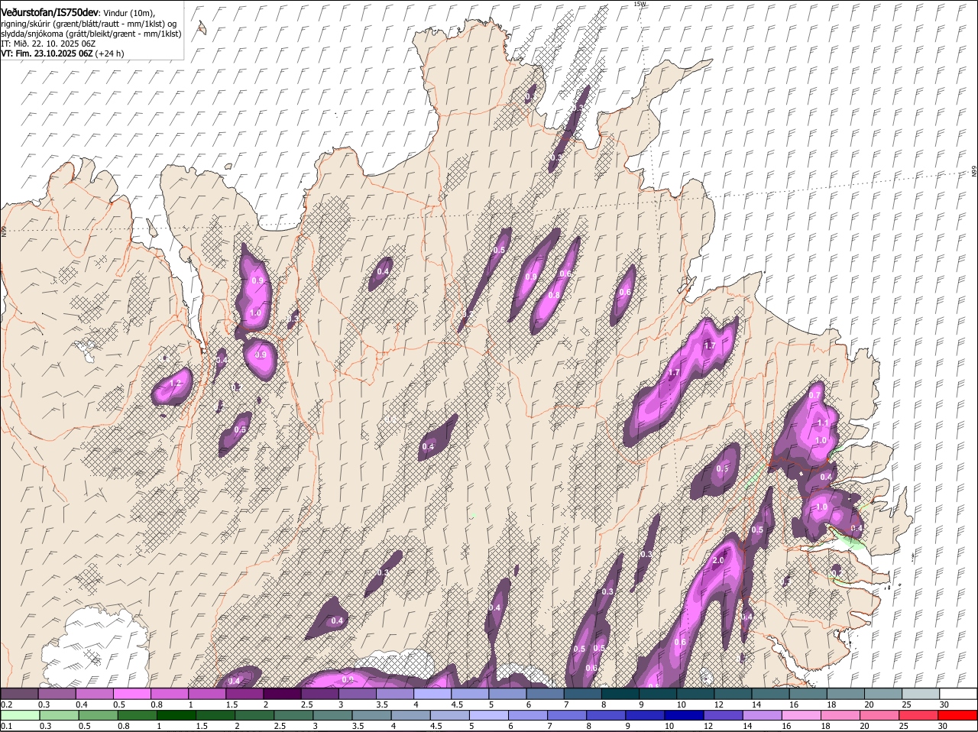Click the 'slydda/snjókoma' legend description line
The image size is (978, 732).
(91, 34)
